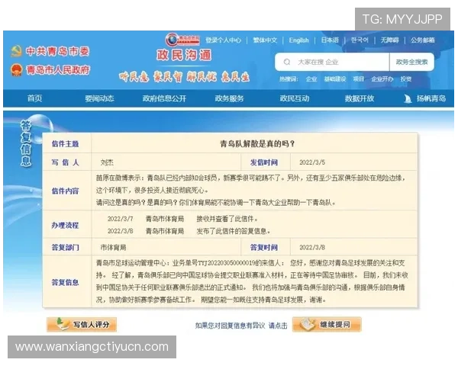Click the 青岛市人民政府 title text
458x366 pixels.
point(58,70)
